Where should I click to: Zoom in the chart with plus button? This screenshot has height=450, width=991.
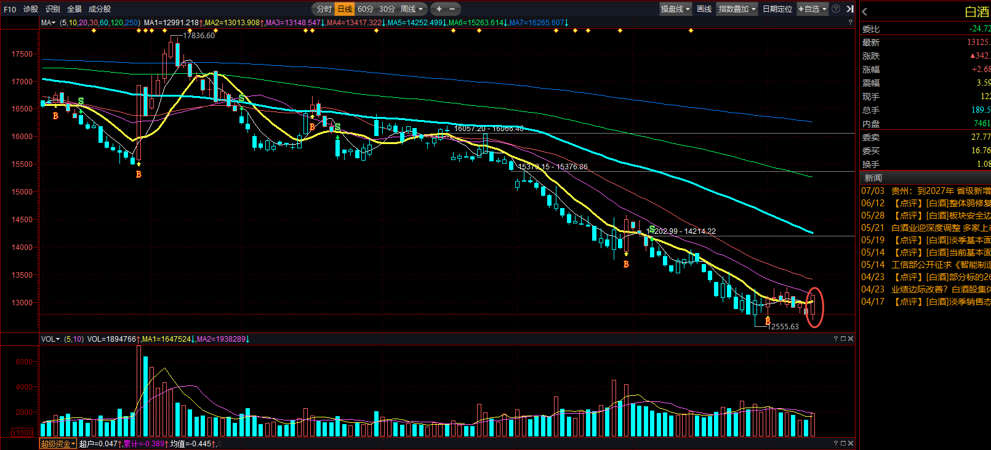[439, 9]
